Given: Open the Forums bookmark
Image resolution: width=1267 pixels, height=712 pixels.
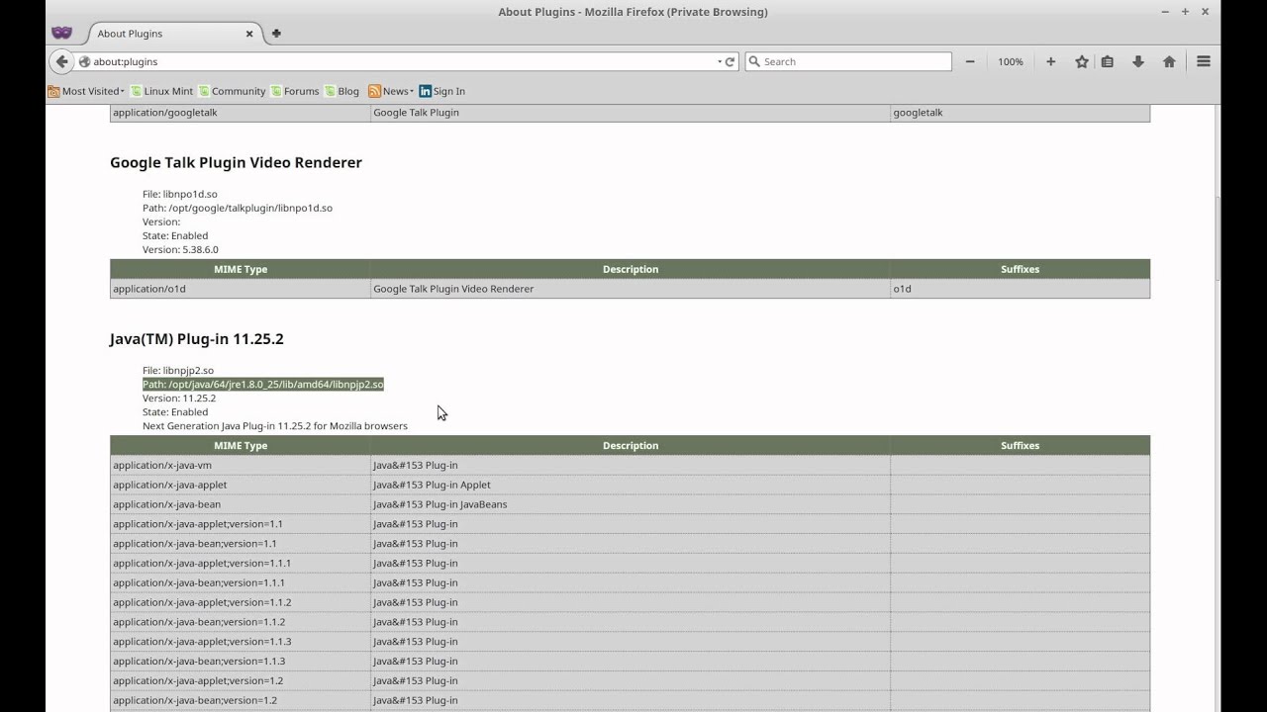Looking at the screenshot, I should [x=295, y=91].
